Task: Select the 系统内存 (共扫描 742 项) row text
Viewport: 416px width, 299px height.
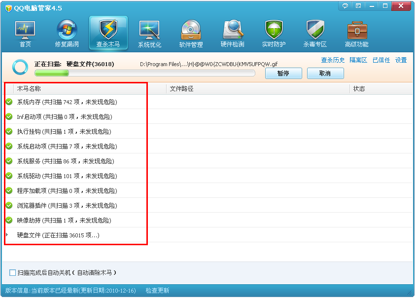Action: pyautogui.click(x=67, y=102)
